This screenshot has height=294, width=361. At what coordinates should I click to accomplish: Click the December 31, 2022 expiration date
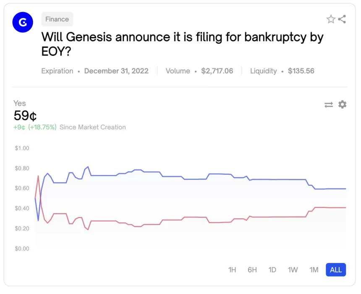coord(117,71)
